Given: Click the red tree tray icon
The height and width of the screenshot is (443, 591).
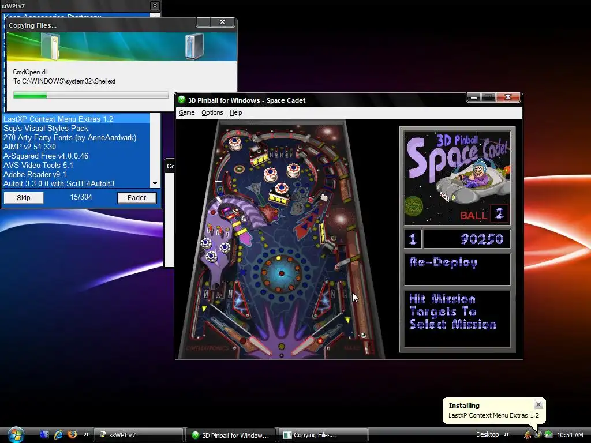Looking at the screenshot, I should coord(528,435).
